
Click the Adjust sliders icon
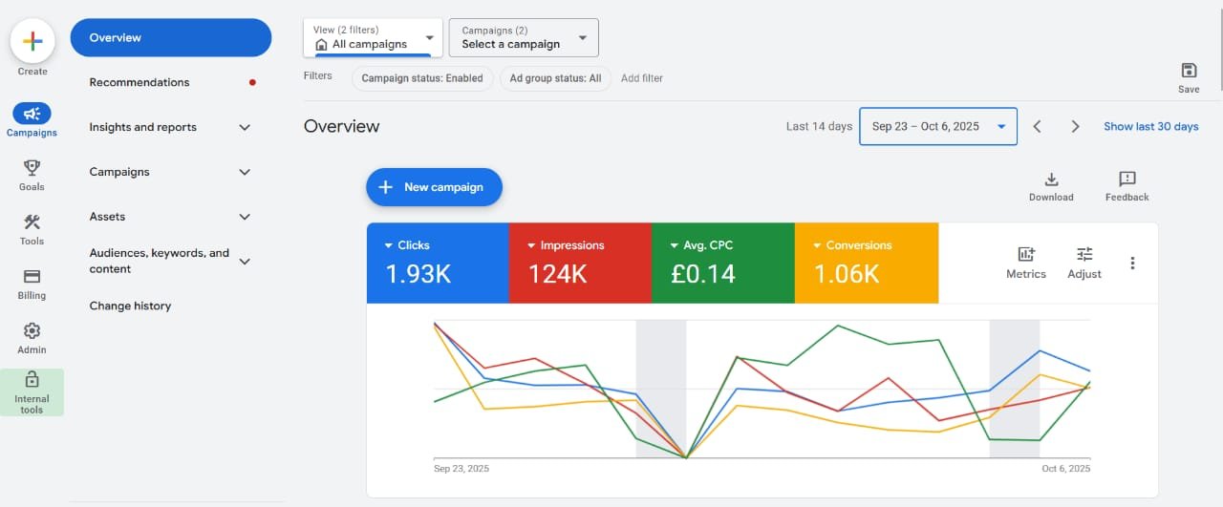pos(1084,255)
